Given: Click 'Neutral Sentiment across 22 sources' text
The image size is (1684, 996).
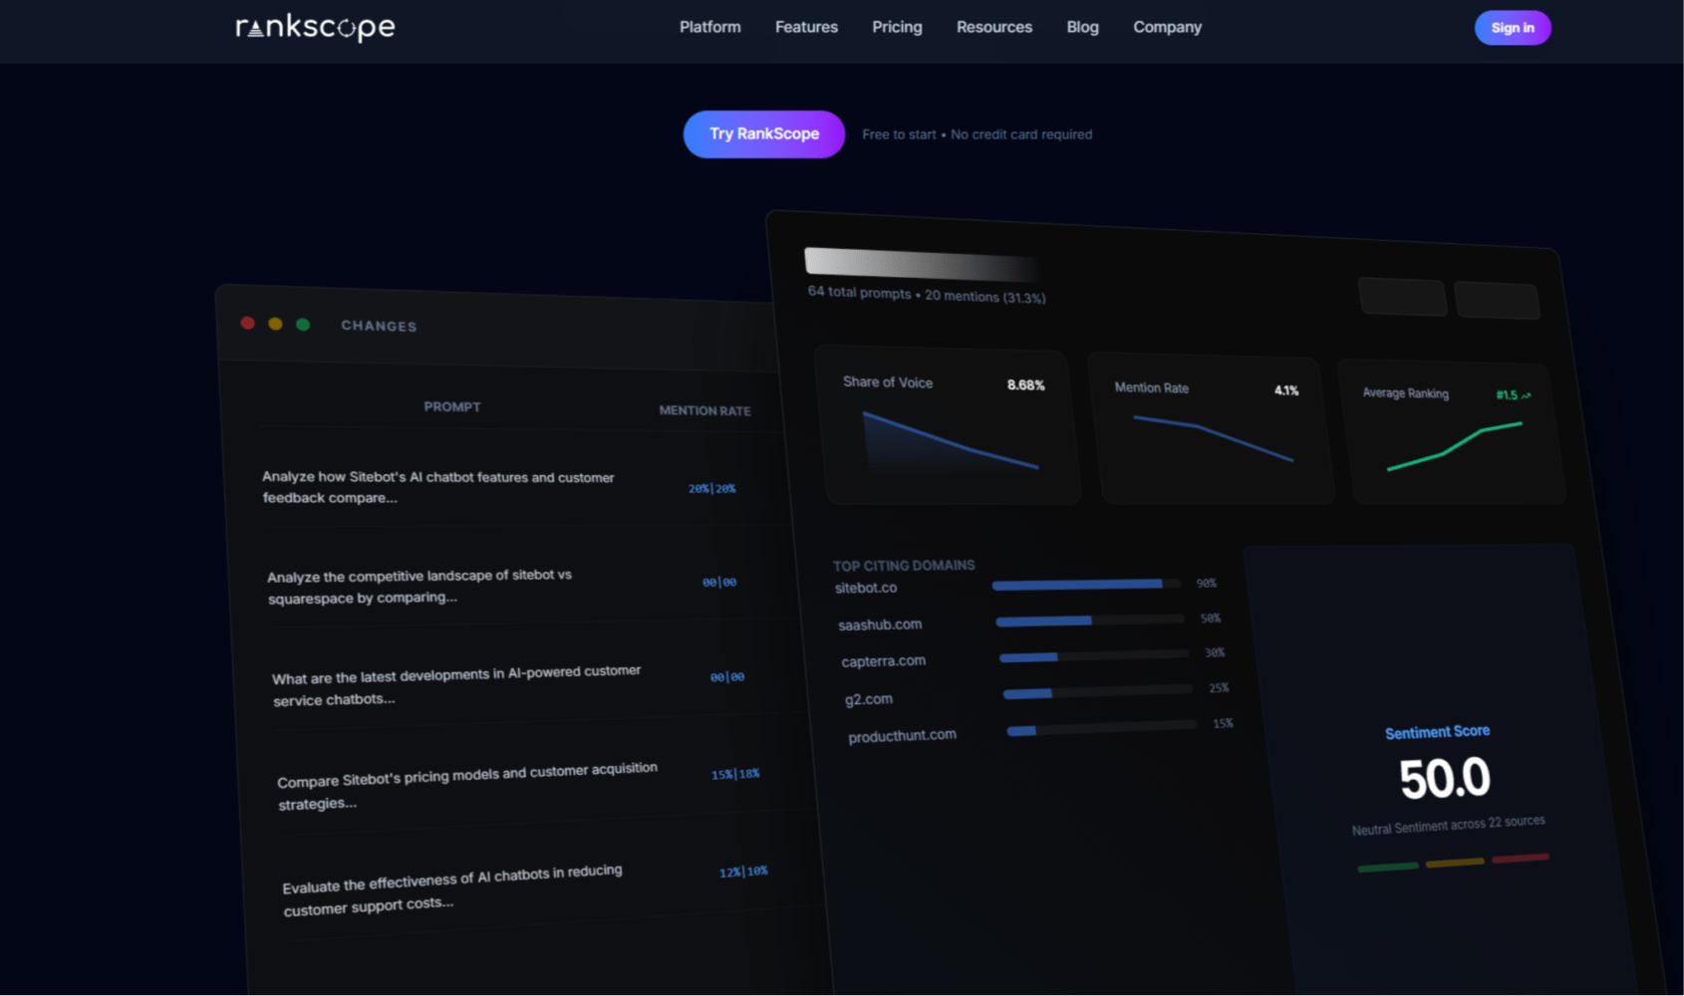Looking at the screenshot, I should pyautogui.click(x=1448, y=825).
